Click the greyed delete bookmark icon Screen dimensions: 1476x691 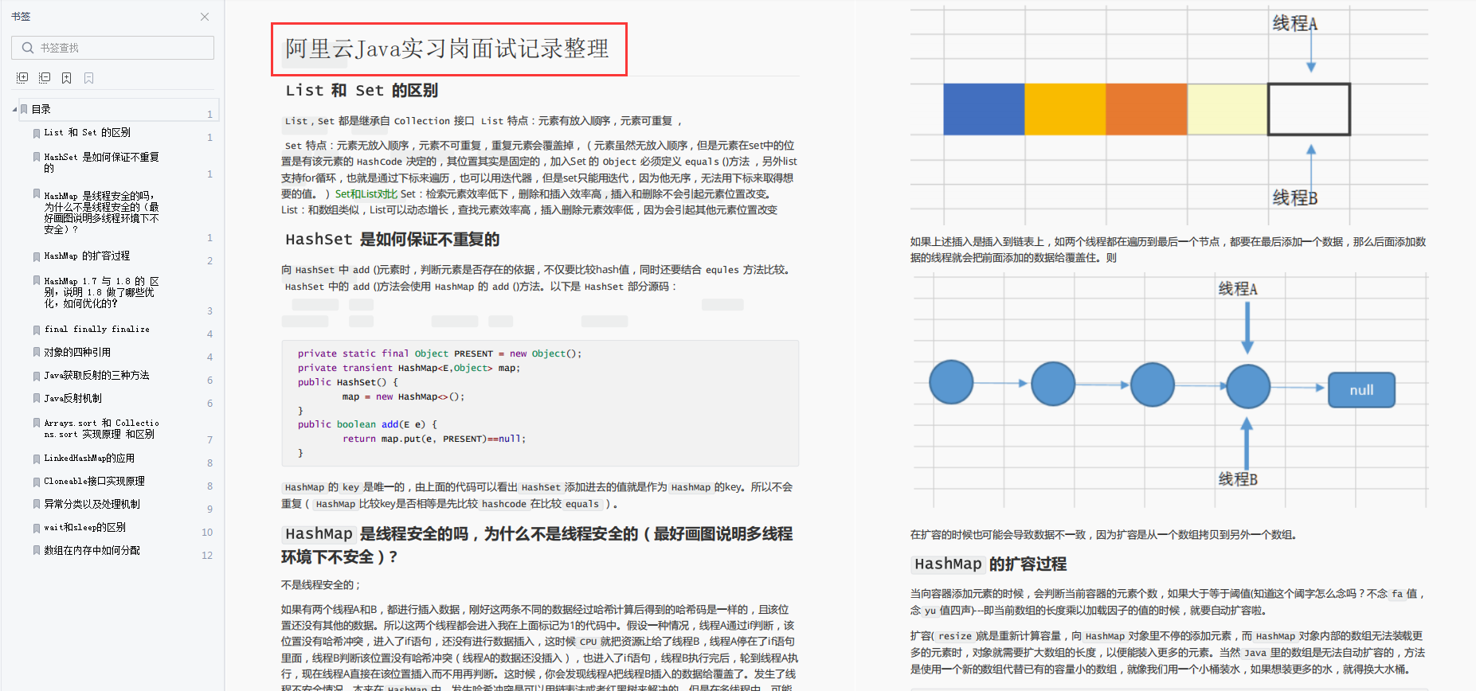pos(89,78)
